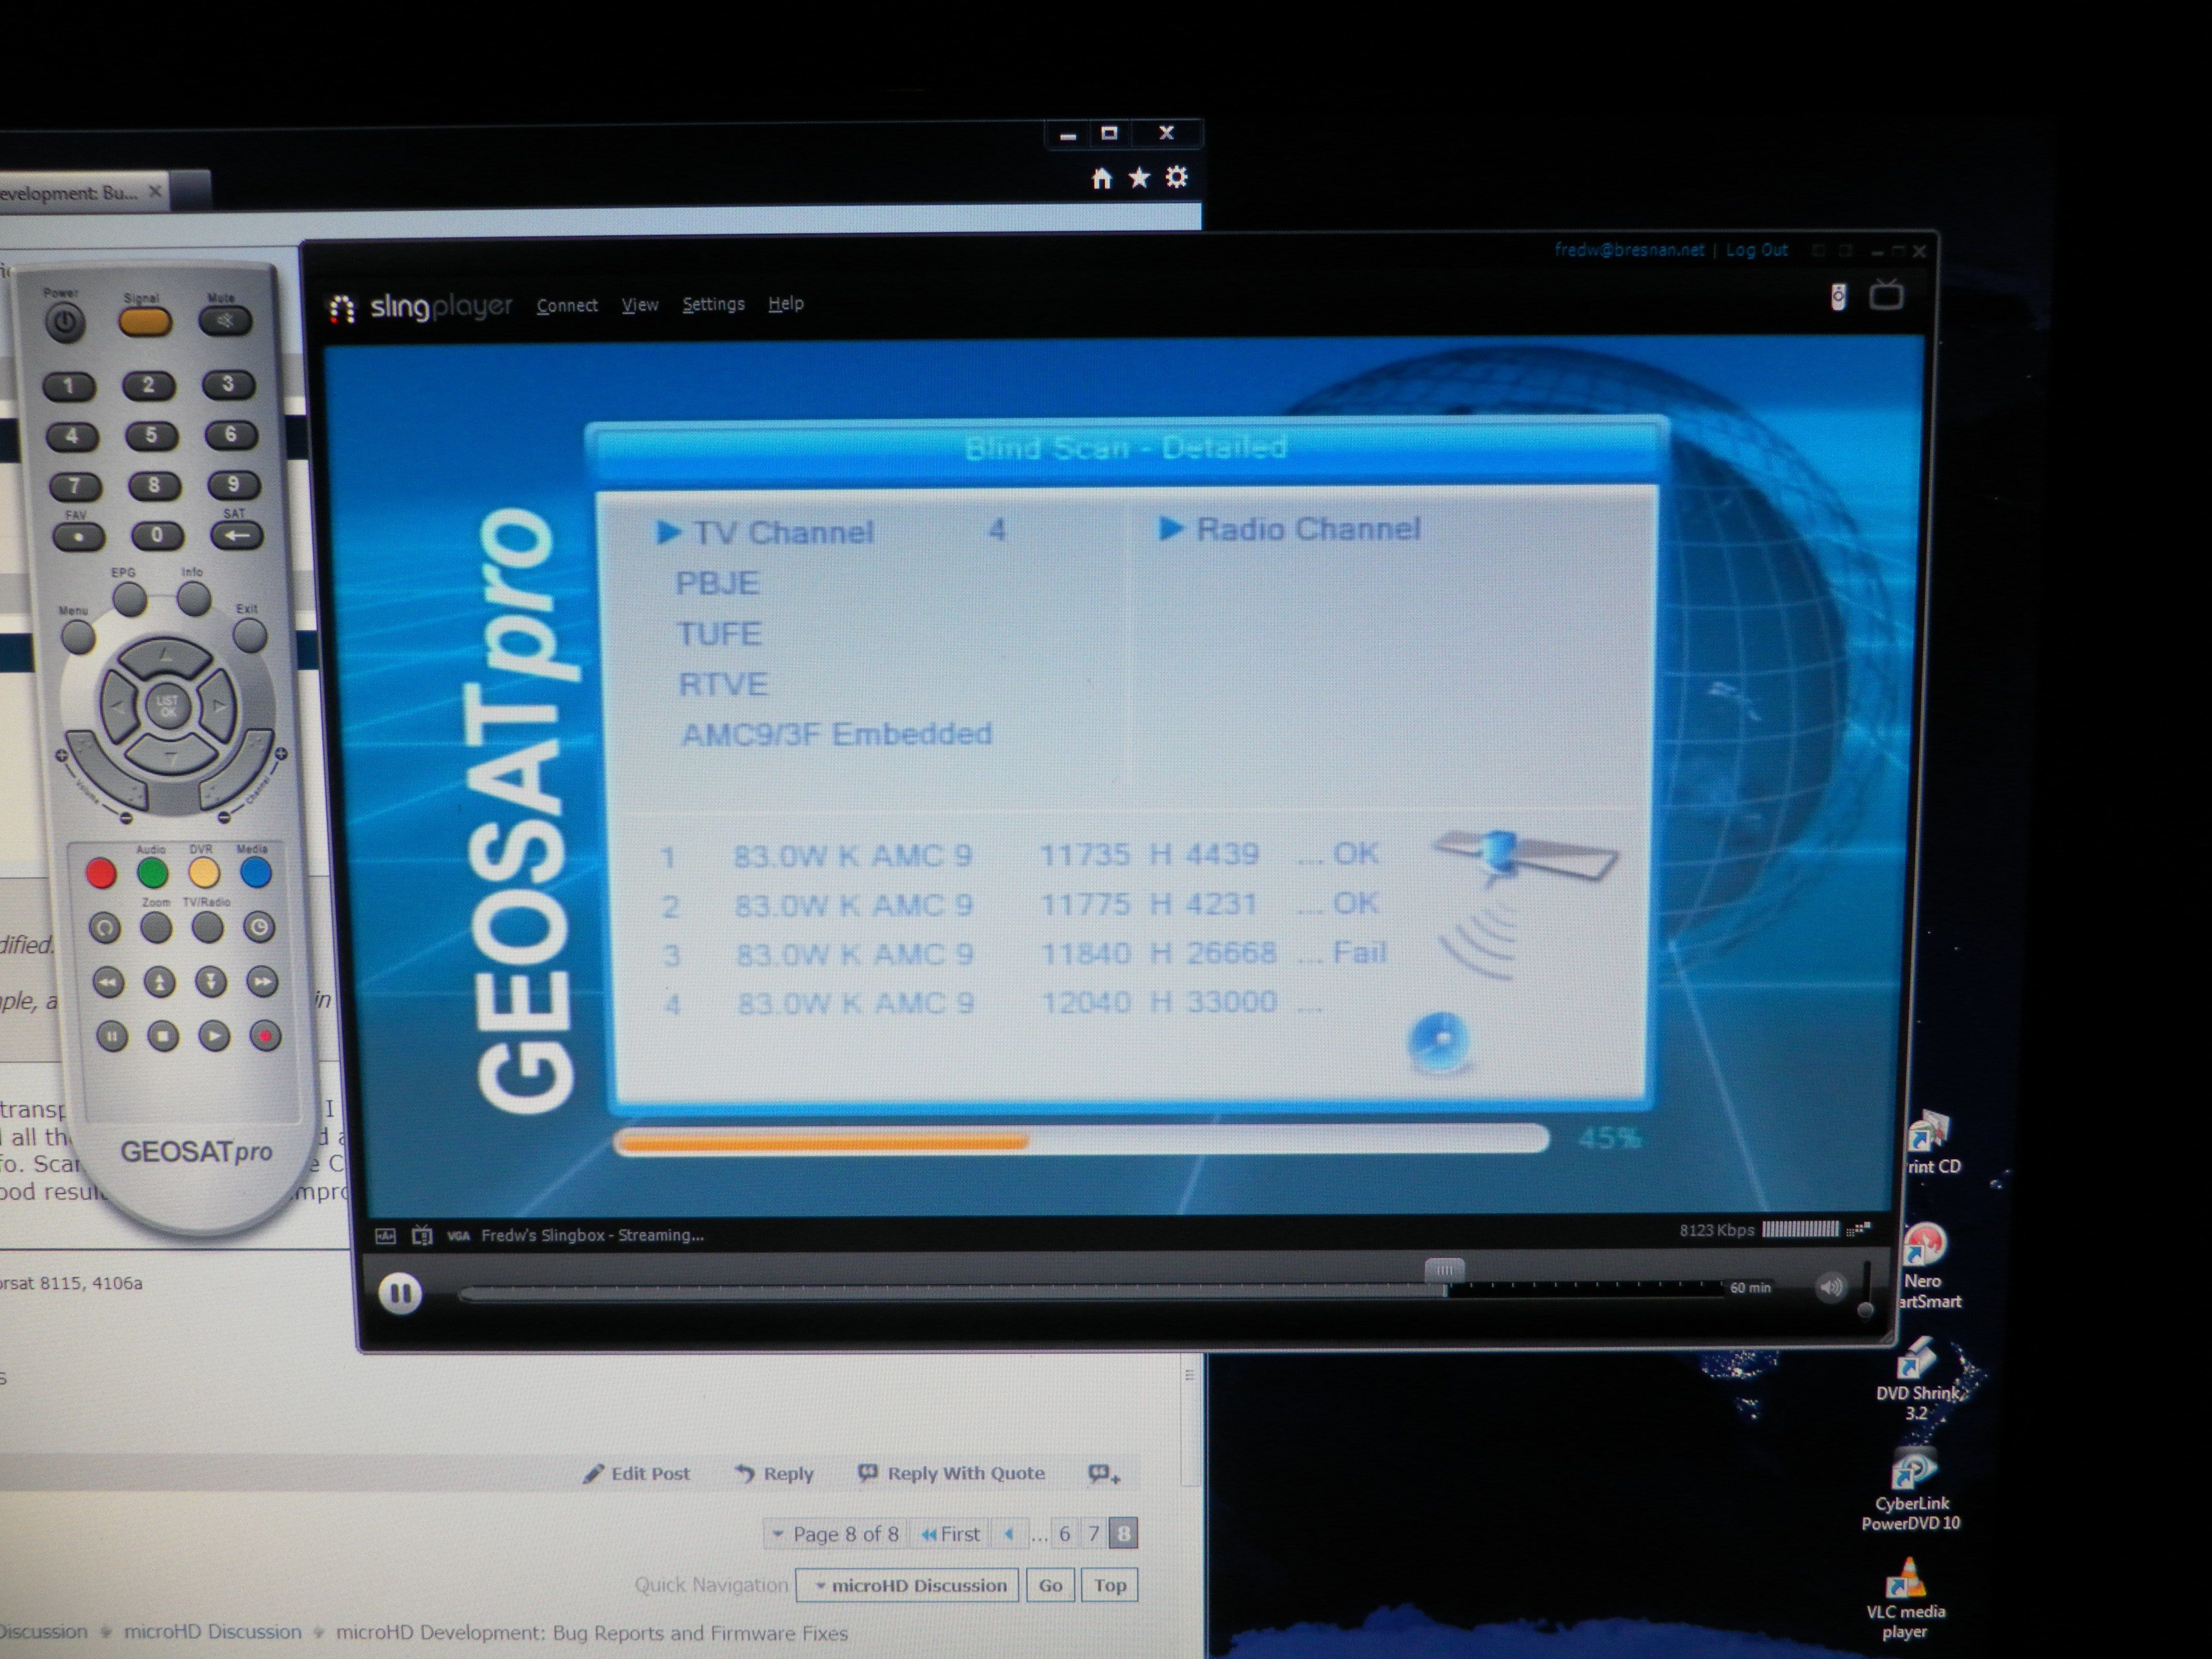
Task: Click digit 9 on the virtual remote
Action: 233,485
